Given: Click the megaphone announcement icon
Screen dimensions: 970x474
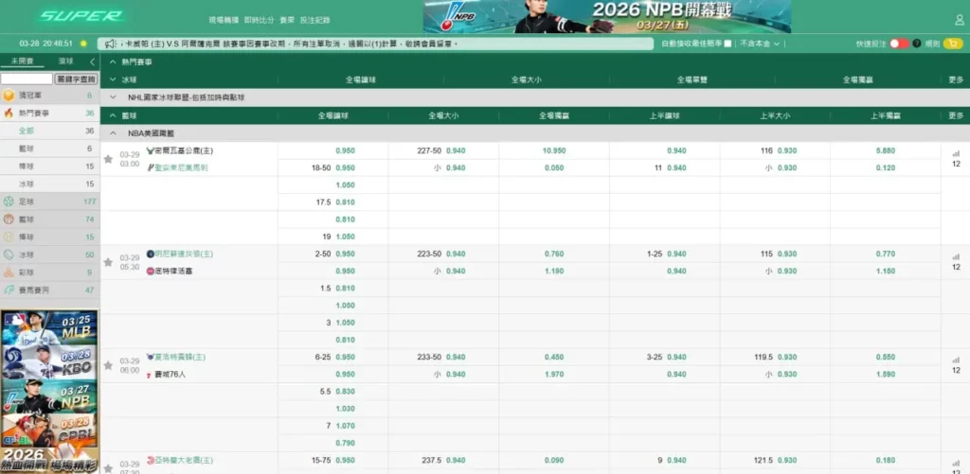Looking at the screenshot, I should (110, 44).
